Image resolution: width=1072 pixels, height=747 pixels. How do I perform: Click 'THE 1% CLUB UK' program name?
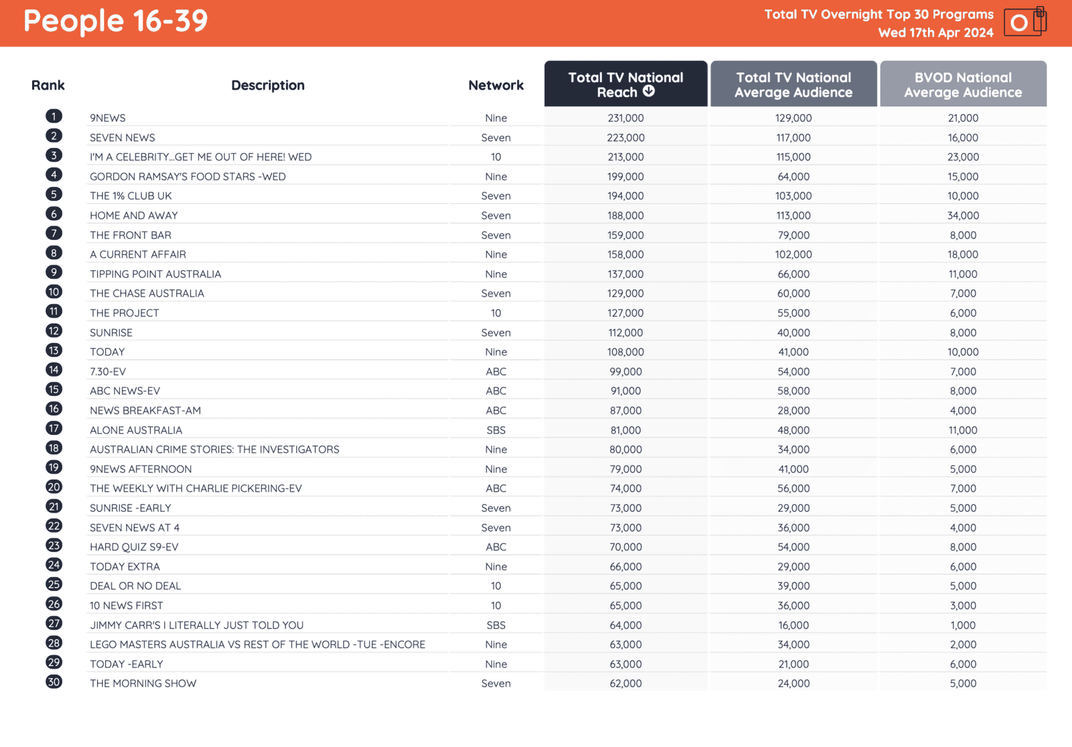point(131,196)
